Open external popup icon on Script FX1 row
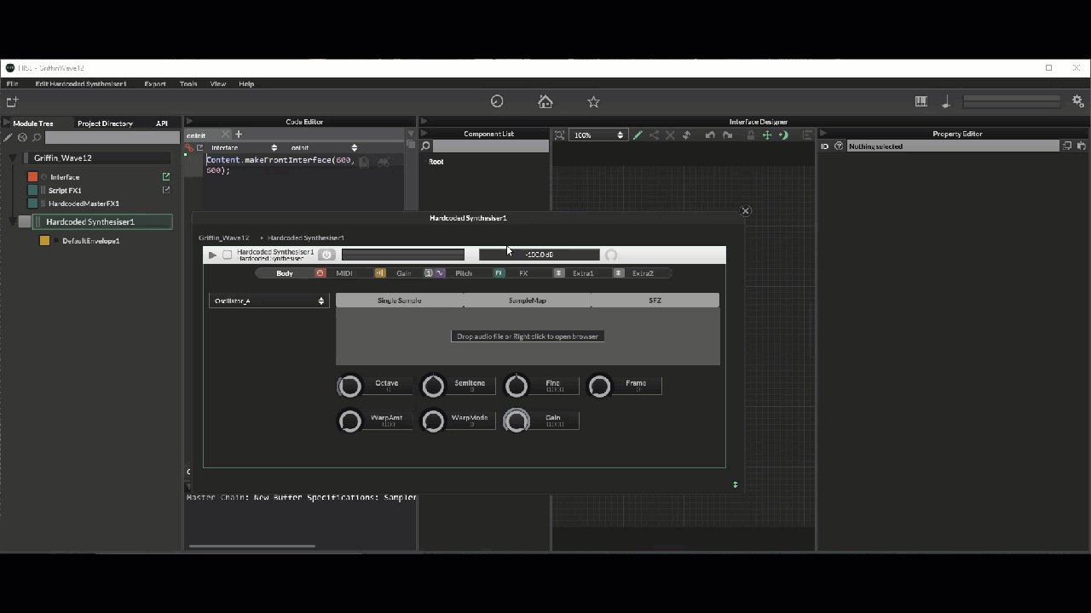 pos(166,190)
